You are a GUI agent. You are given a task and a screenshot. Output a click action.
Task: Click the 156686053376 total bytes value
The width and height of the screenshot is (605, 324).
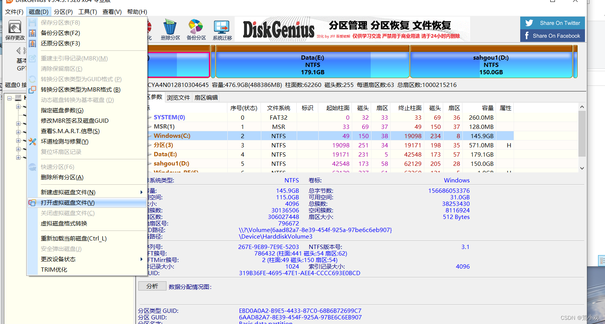(449, 191)
